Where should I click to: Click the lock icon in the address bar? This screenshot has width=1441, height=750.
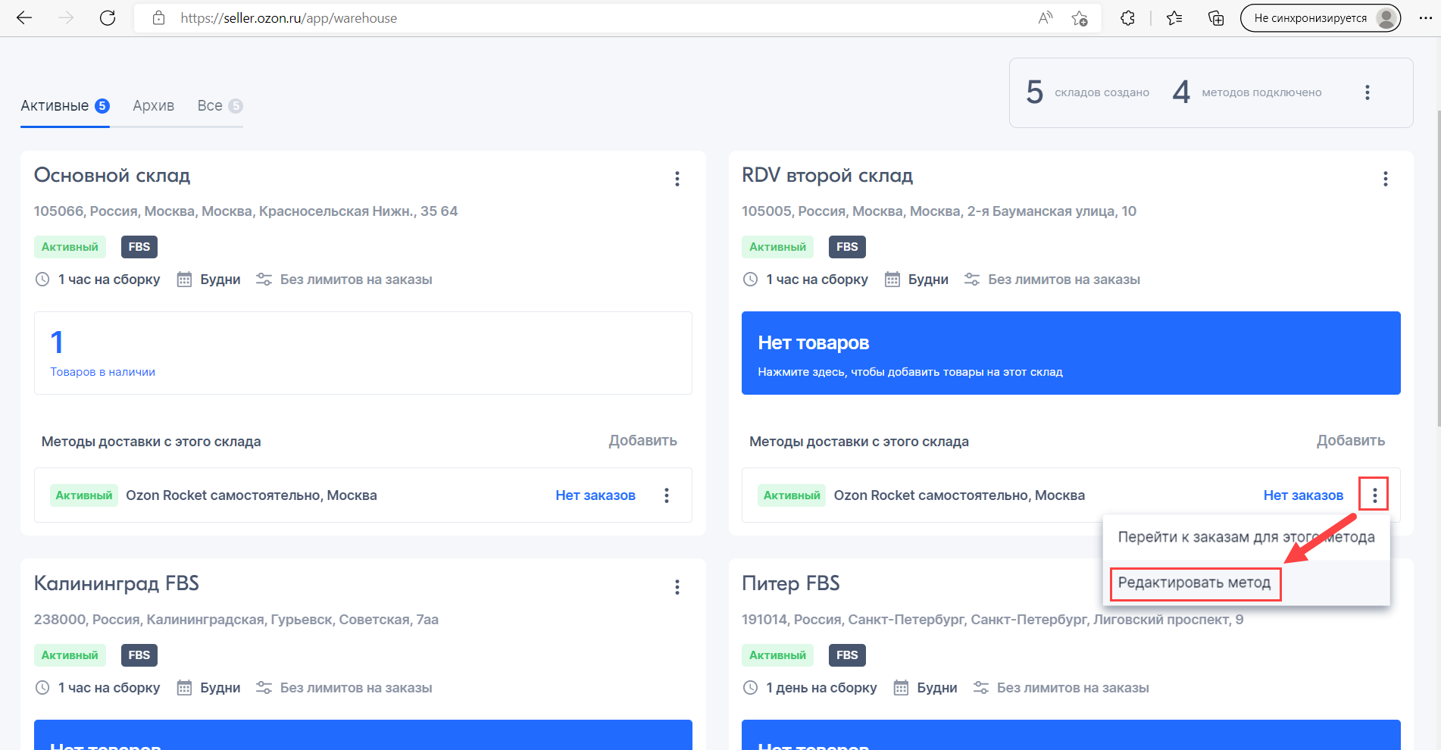(x=158, y=18)
